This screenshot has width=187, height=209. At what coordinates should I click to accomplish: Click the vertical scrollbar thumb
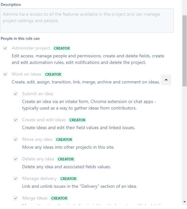pyautogui.click(x=184, y=51)
